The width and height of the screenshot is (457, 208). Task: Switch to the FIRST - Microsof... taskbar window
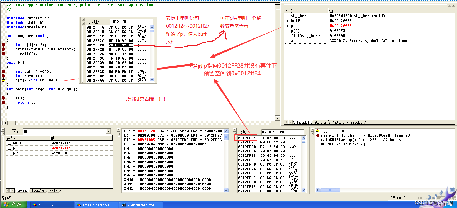pyautogui.click(x=52, y=205)
